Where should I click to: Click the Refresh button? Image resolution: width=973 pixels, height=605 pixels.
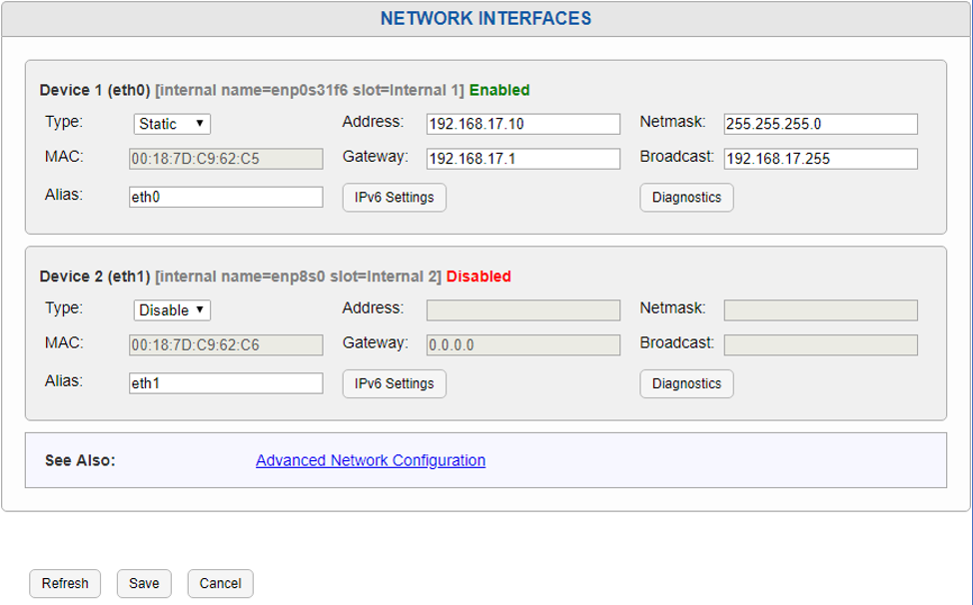64,583
